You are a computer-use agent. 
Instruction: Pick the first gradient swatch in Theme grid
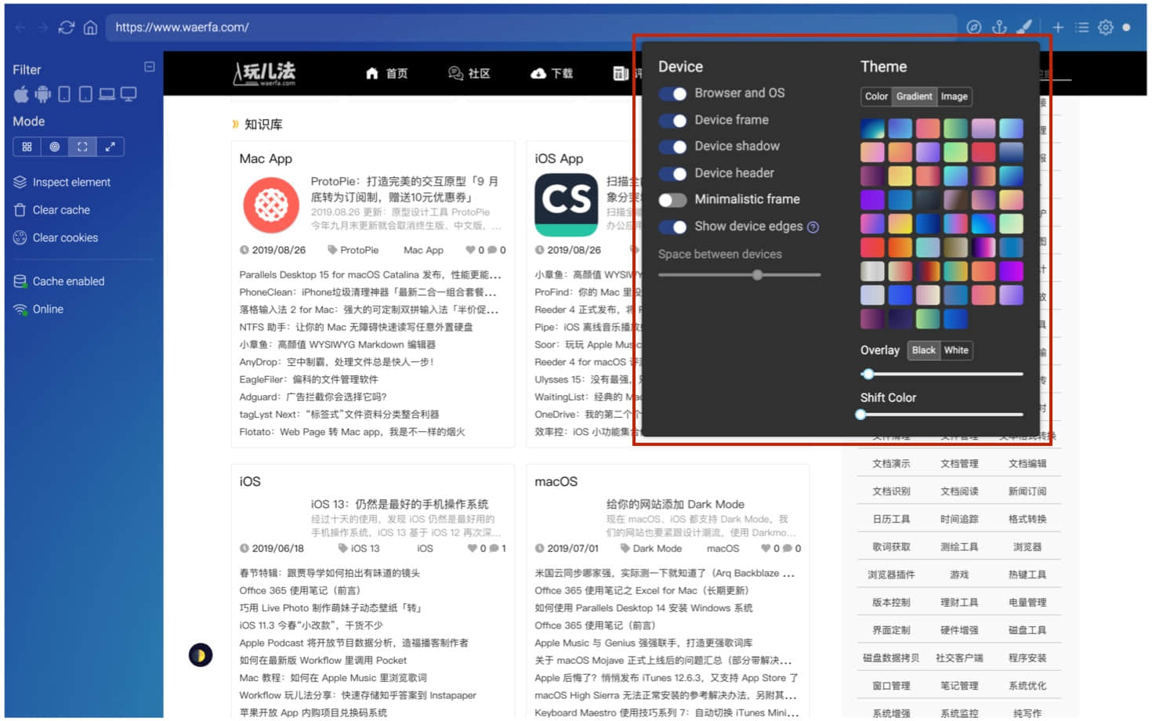(872, 128)
